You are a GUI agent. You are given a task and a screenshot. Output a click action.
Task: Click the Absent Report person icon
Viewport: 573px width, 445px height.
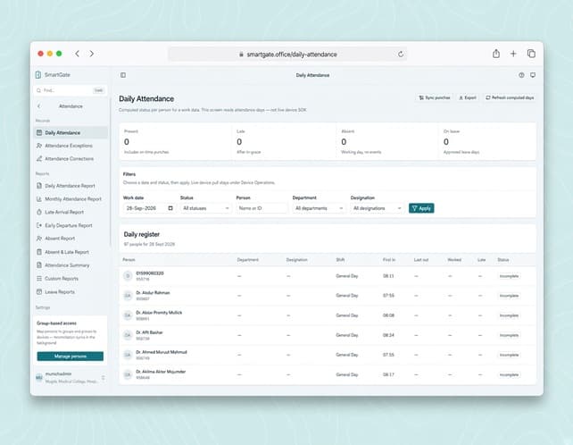tap(39, 239)
